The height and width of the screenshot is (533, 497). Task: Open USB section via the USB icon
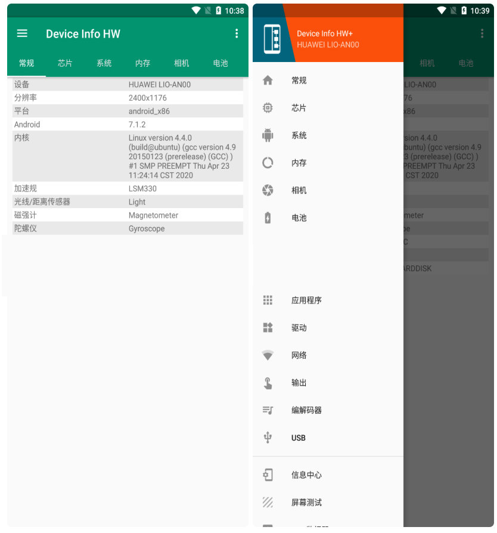pyautogui.click(x=268, y=438)
